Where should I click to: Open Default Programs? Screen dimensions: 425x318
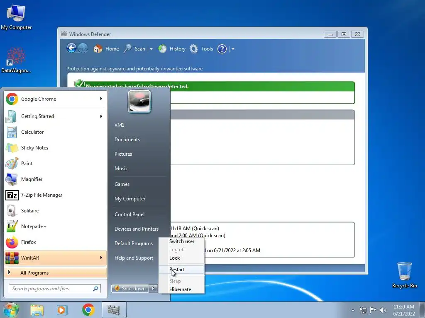[x=134, y=243]
